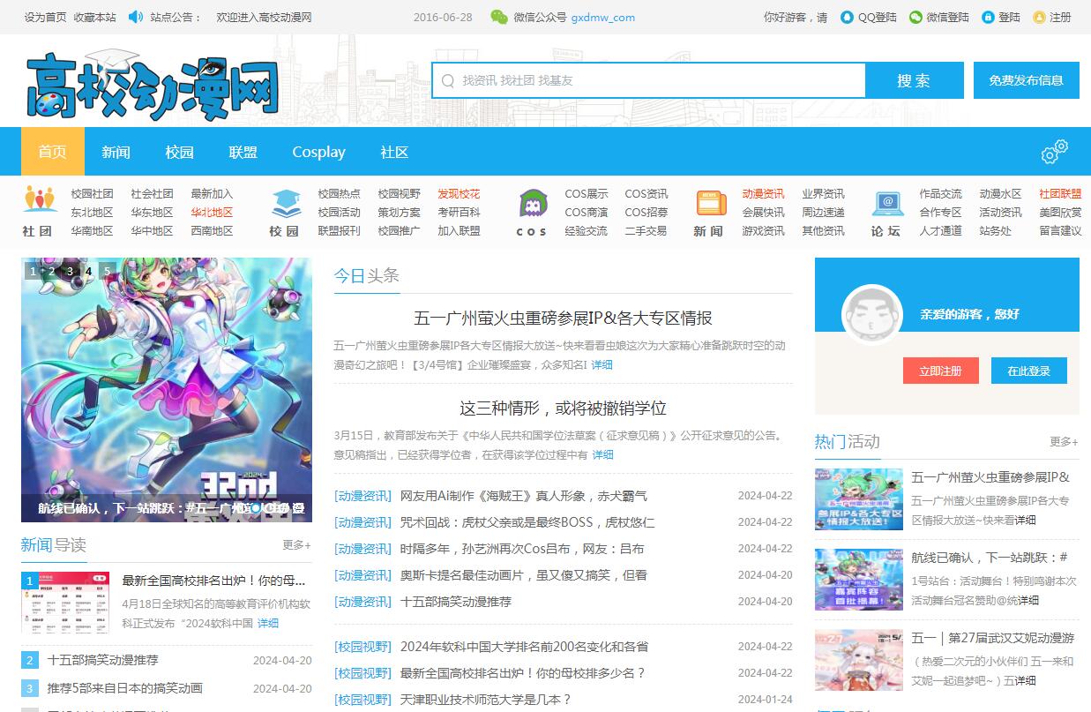
Task: Select carousel slide indicator 1
Action: click(x=34, y=271)
